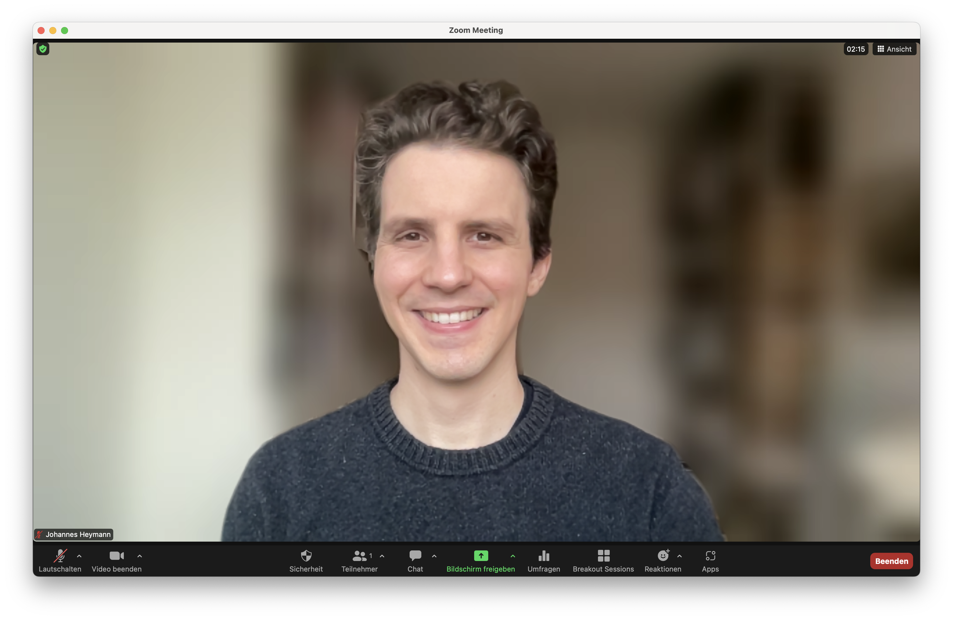
Task: Open the Apps icon
Action: tap(710, 556)
